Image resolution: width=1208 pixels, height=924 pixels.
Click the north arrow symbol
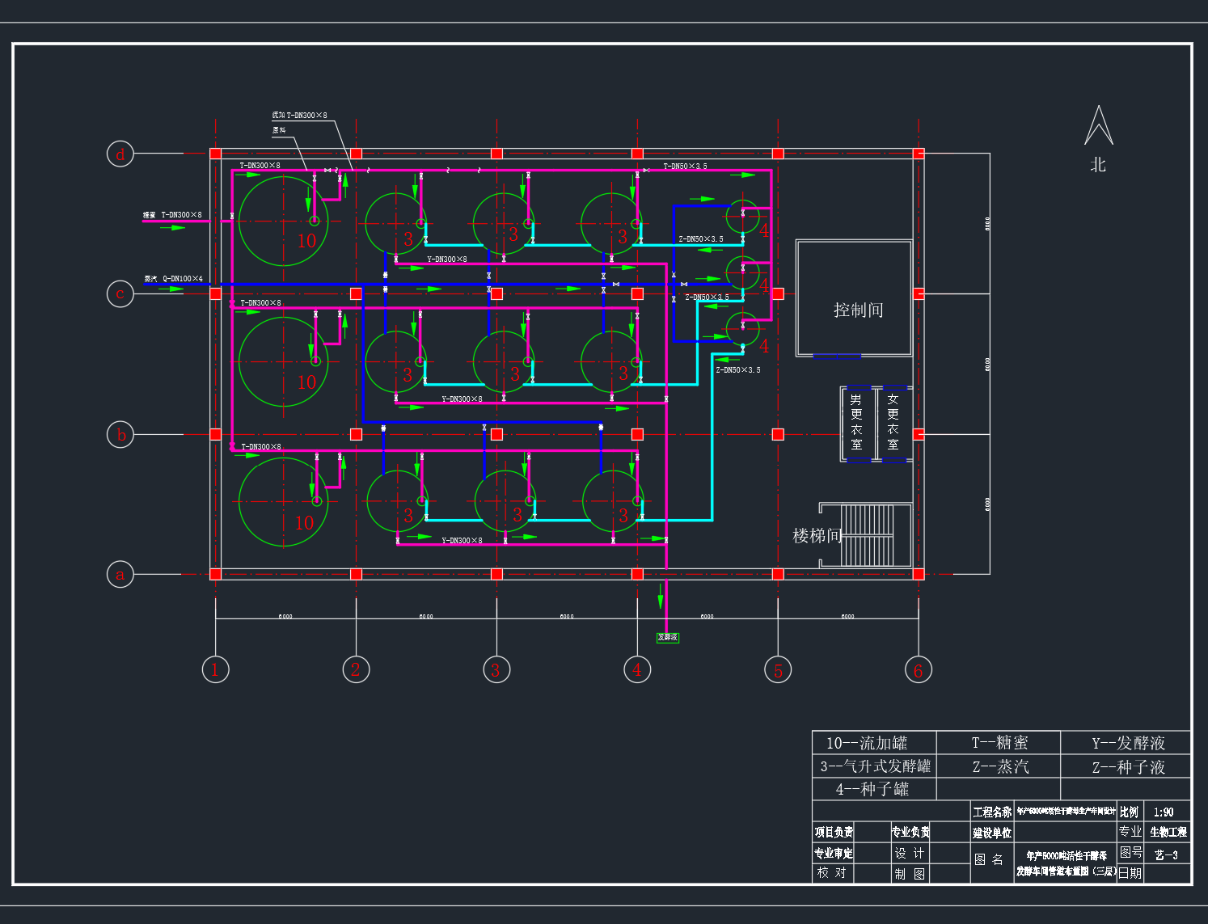pyautogui.click(x=1098, y=125)
